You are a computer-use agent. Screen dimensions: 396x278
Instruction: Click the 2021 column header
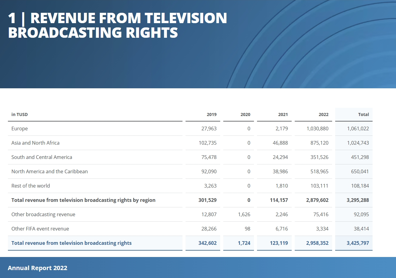coord(283,114)
